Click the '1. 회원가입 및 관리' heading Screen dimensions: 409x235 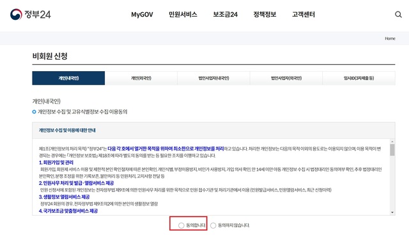(x=56, y=163)
